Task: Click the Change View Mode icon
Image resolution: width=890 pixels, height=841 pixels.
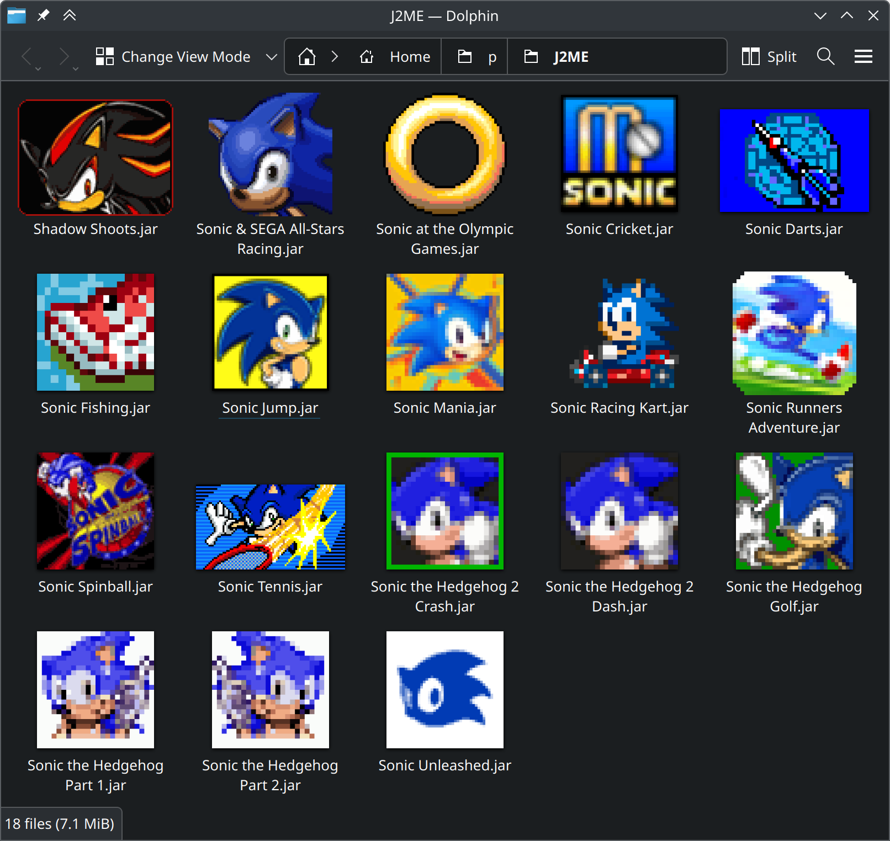Action: [x=104, y=56]
